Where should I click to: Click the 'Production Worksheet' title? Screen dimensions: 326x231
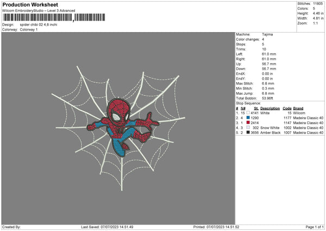pos(30,4)
